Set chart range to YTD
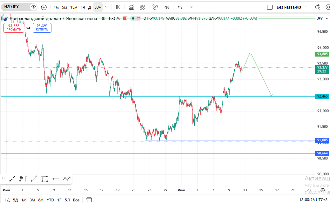This screenshot has height=203, width=330. click(x=50, y=200)
